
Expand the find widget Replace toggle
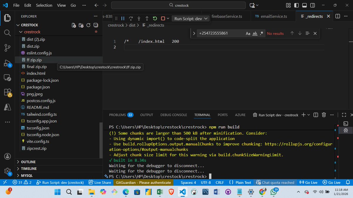pyautogui.click(x=194, y=33)
